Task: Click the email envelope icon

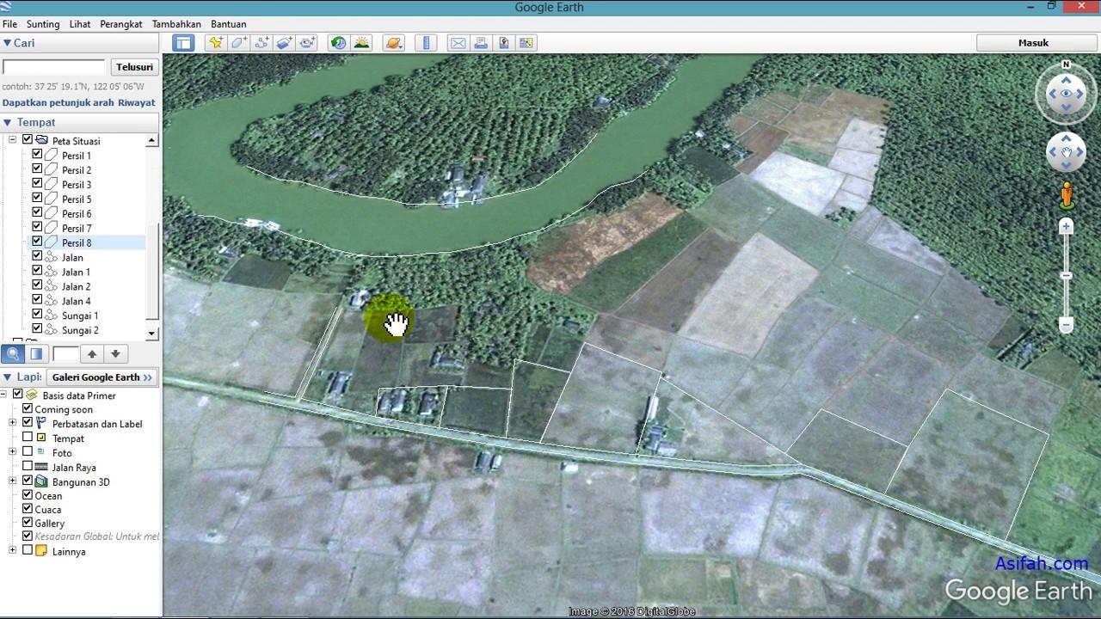Action: click(x=458, y=43)
